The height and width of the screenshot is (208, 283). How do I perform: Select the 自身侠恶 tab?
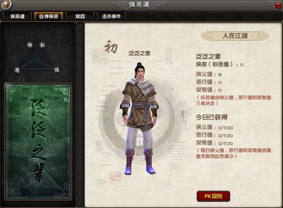[49, 16]
